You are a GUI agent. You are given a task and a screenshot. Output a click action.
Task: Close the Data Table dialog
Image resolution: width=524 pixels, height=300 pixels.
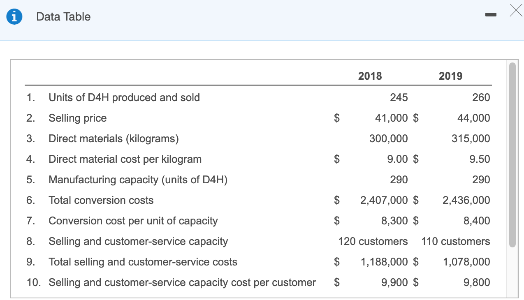(515, 10)
